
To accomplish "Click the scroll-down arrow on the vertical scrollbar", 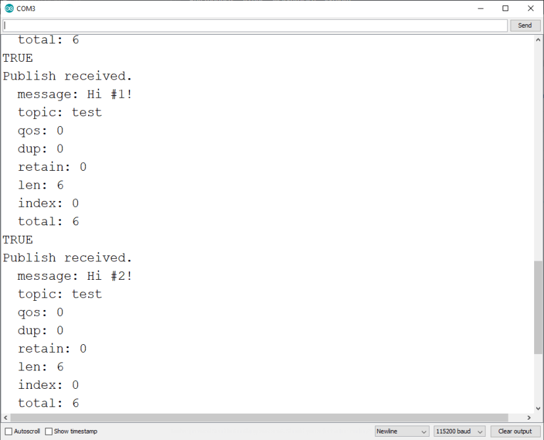I will coord(538,407).
